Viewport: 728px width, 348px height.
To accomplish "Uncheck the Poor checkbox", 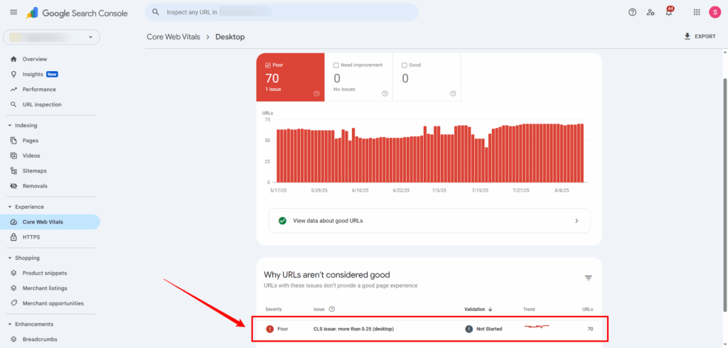I will coord(267,65).
